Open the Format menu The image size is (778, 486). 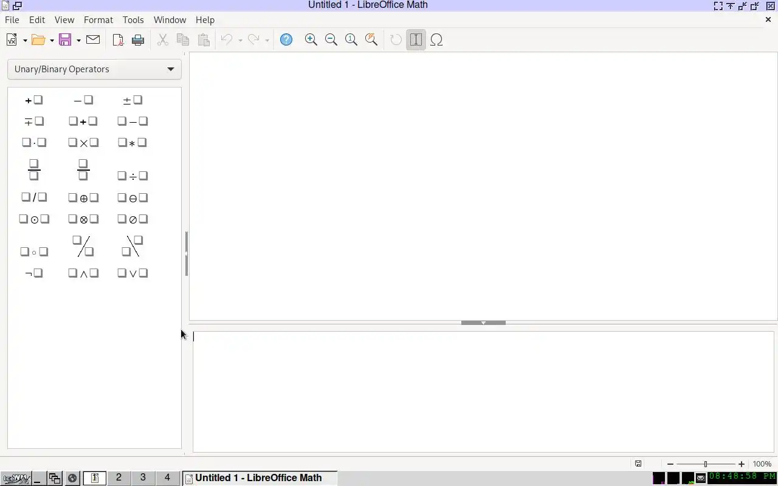click(x=98, y=20)
